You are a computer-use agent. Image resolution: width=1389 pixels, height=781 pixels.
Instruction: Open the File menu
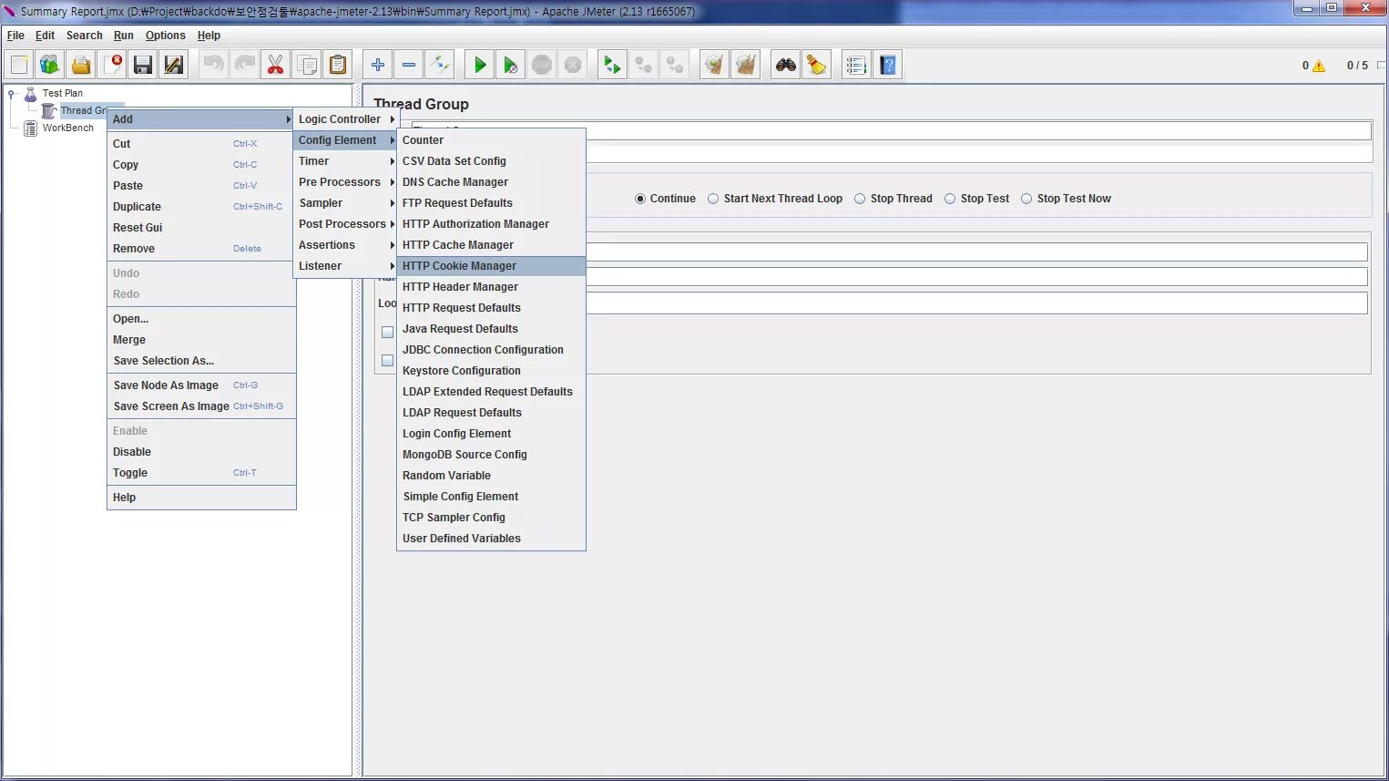click(x=15, y=36)
